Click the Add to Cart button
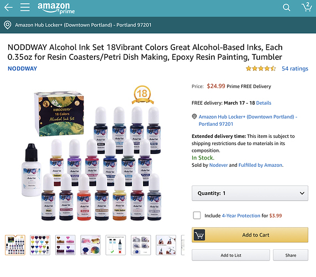The image size is (316, 277). [250, 235]
